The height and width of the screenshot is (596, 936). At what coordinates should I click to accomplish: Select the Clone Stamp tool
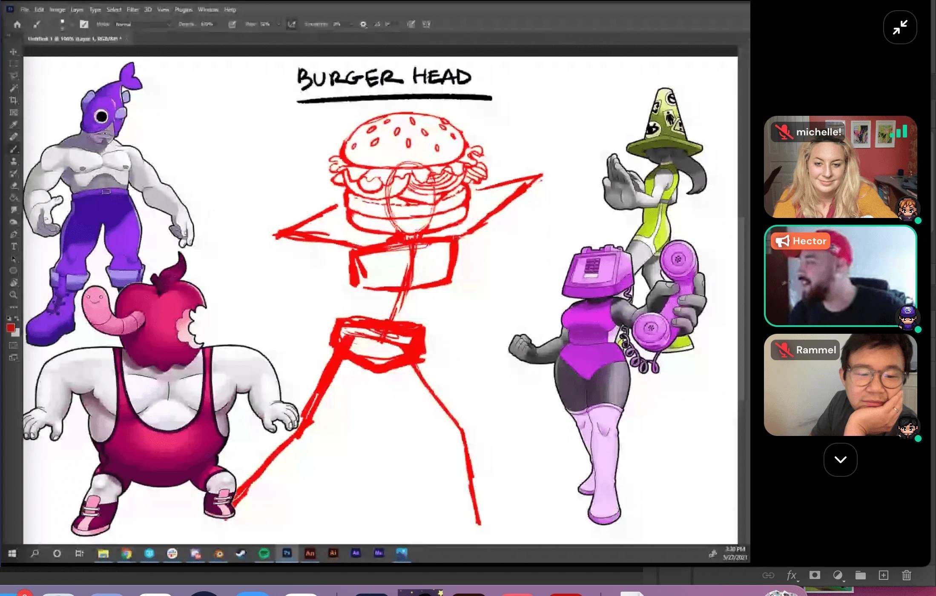(x=14, y=161)
